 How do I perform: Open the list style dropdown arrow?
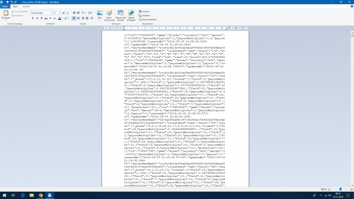86,13
